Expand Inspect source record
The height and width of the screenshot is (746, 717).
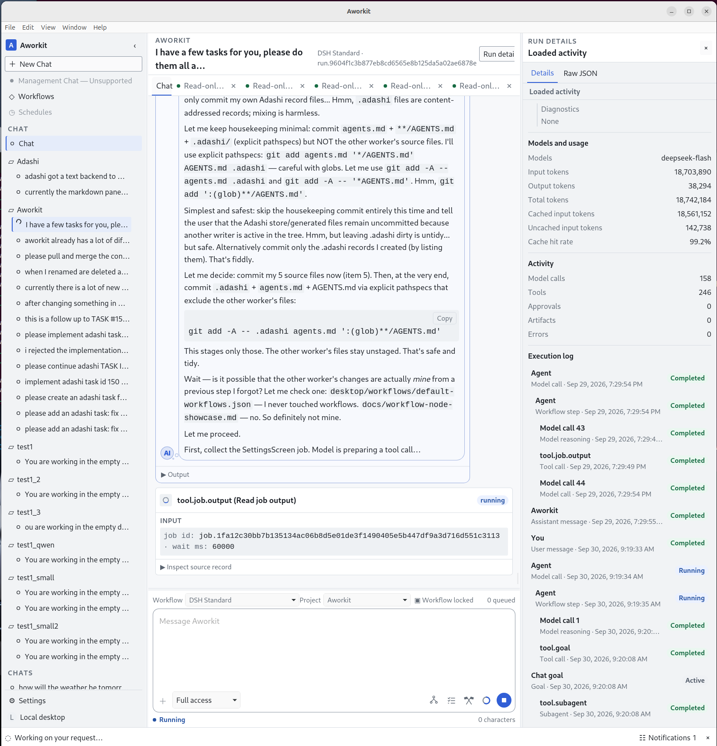[x=196, y=567]
